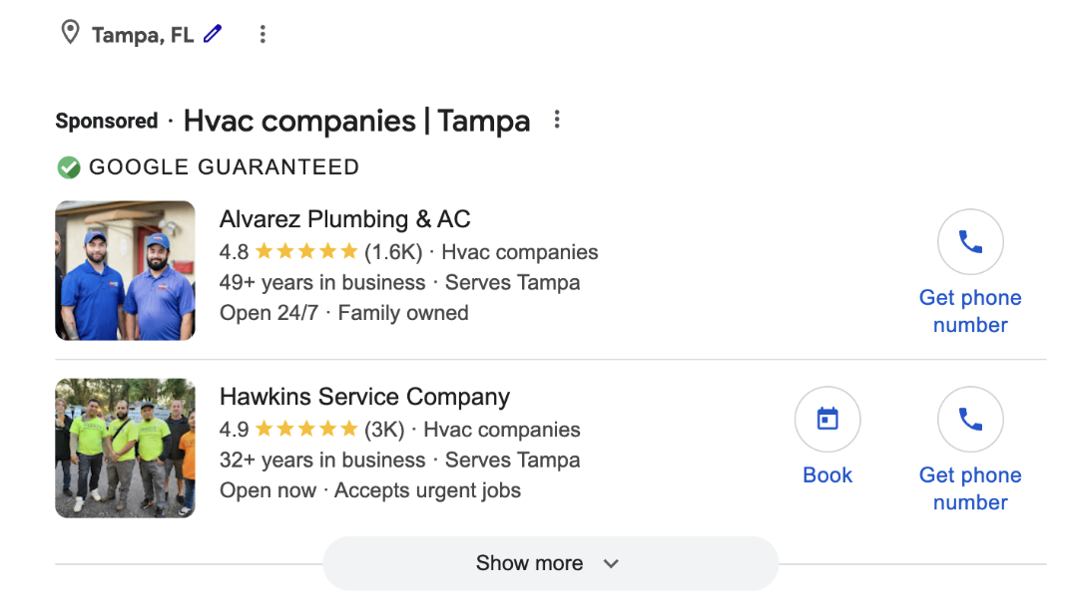Open the Hawkins Service Company listing
Screen dimensions: 1066x616
tap(364, 397)
